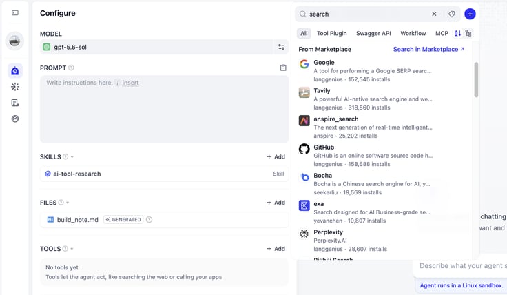
Task: Click the green gpt-5.6-sol model icon
Action: [x=47, y=47]
